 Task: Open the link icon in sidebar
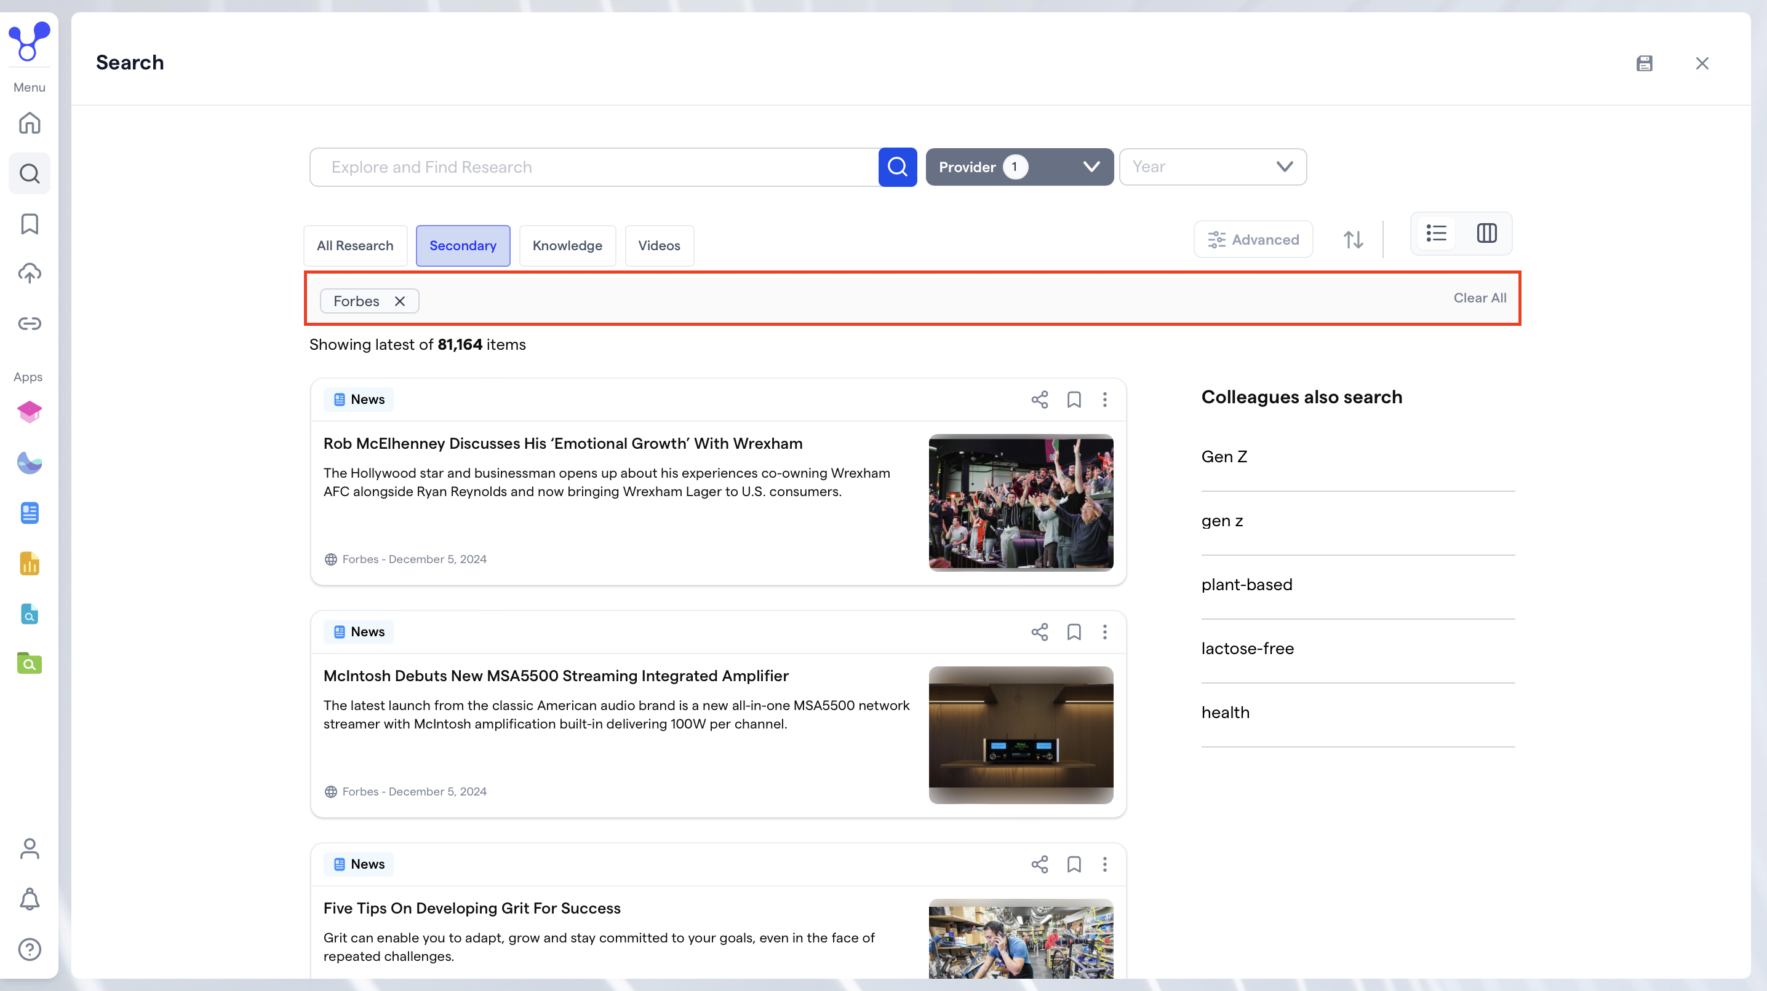tap(30, 323)
